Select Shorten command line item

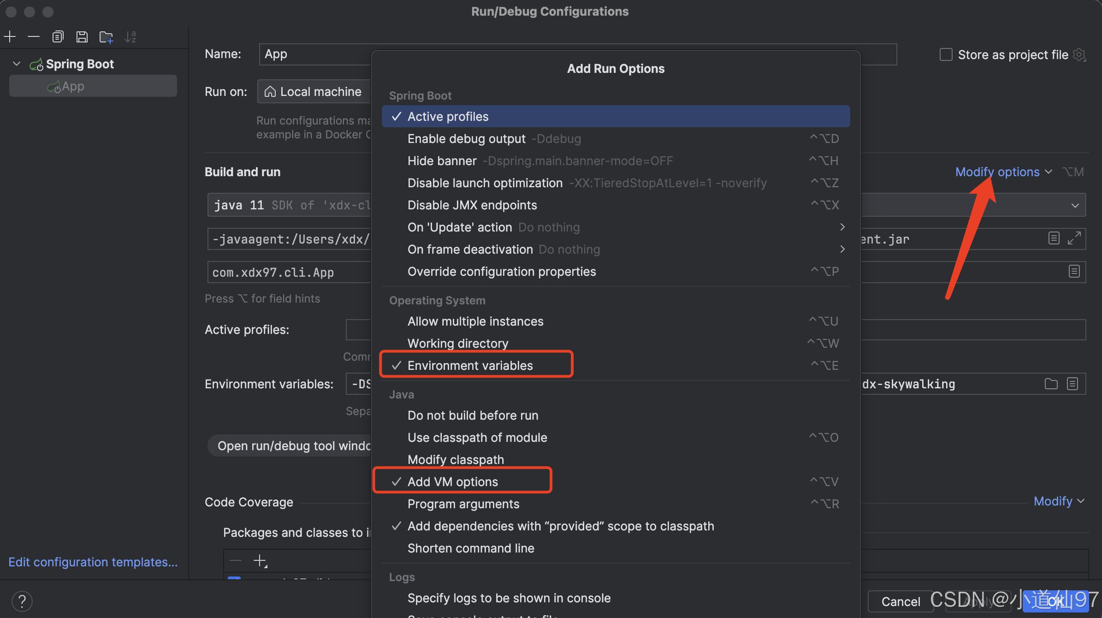click(616, 548)
